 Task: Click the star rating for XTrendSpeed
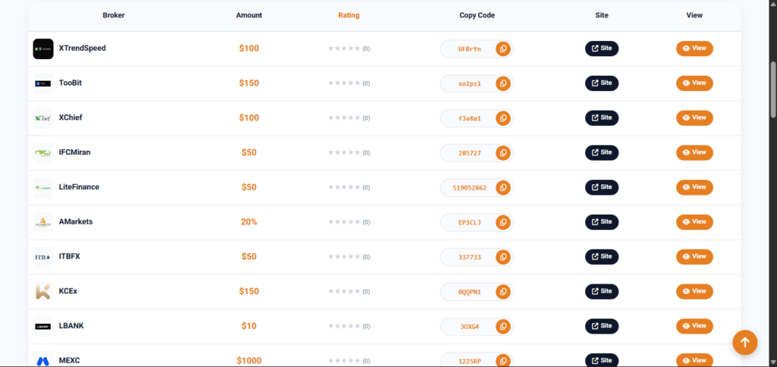click(344, 49)
